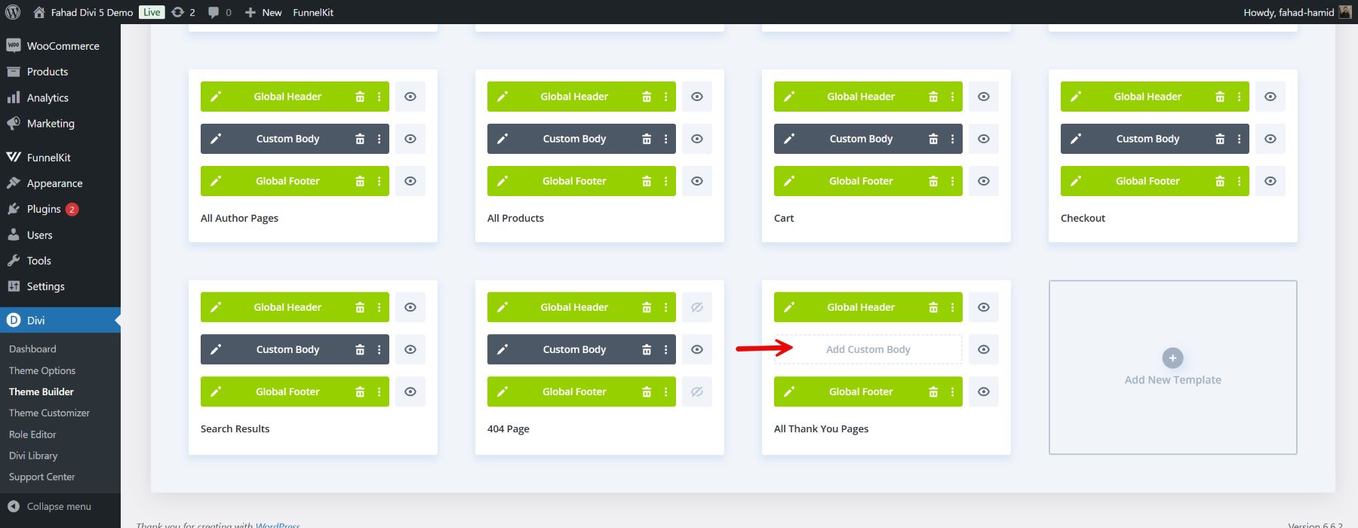
Task: Toggle Global Header visibility in All Author Pages
Action: pyautogui.click(x=410, y=97)
